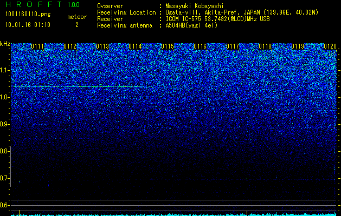This screenshot has width=341, height=216.
Task: Click the Receiver field label
Action: [110, 19]
